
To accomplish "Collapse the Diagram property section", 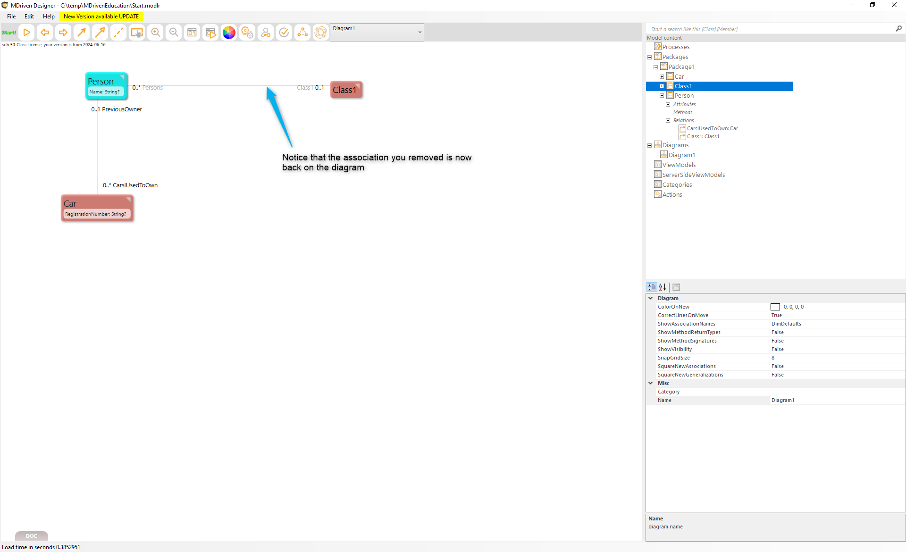I will pyautogui.click(x=651, y=298).
